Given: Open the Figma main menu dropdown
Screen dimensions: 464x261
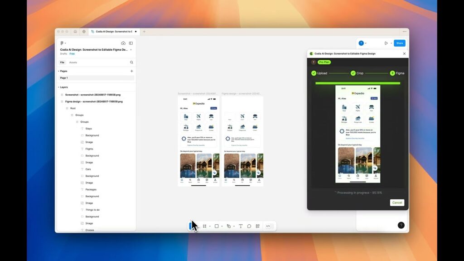Looking at the screenshot, I should [x=63, y=43].
